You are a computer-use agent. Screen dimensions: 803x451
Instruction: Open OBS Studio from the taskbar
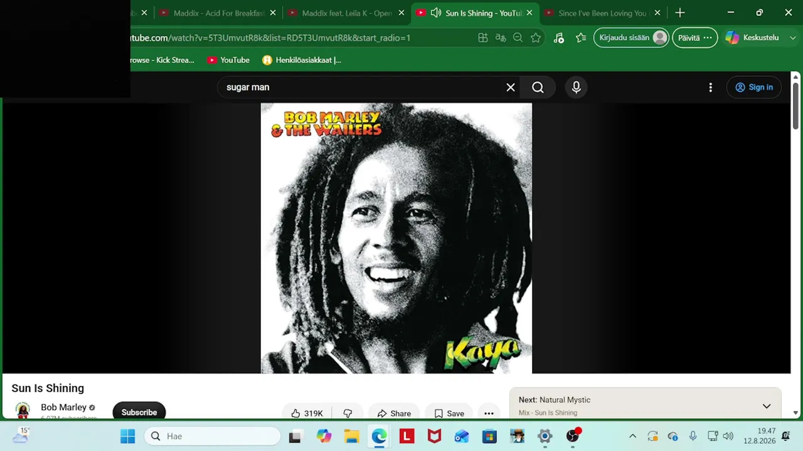pos(573,436)
